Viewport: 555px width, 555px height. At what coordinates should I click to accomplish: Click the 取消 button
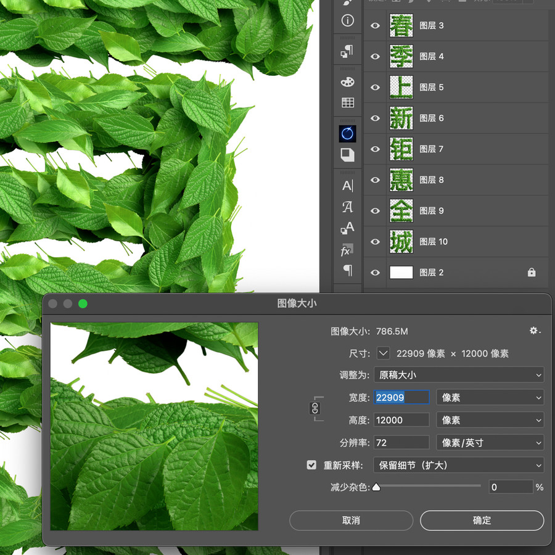click(x=351, y=520)
